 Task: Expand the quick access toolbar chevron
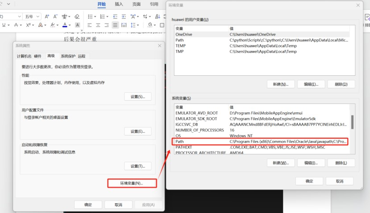8,4
